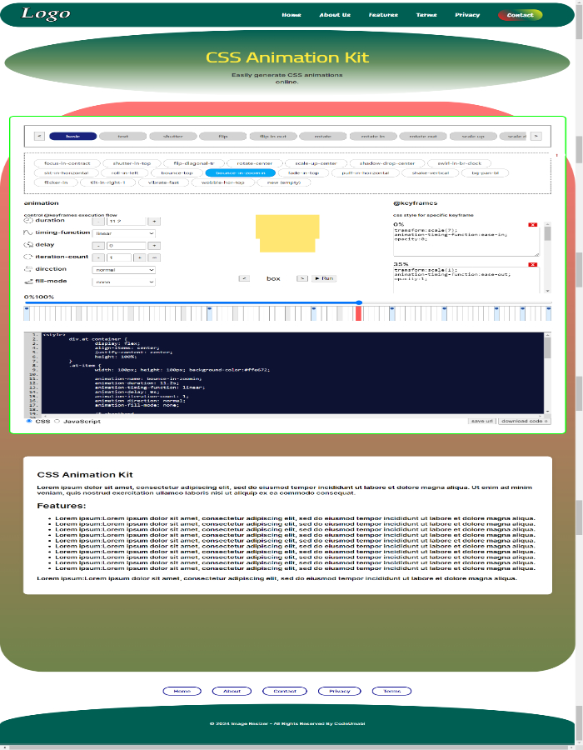This screenshot has width=583, height=750.
Task: Select the shutter category tab
Action: [x=173, y=137]
